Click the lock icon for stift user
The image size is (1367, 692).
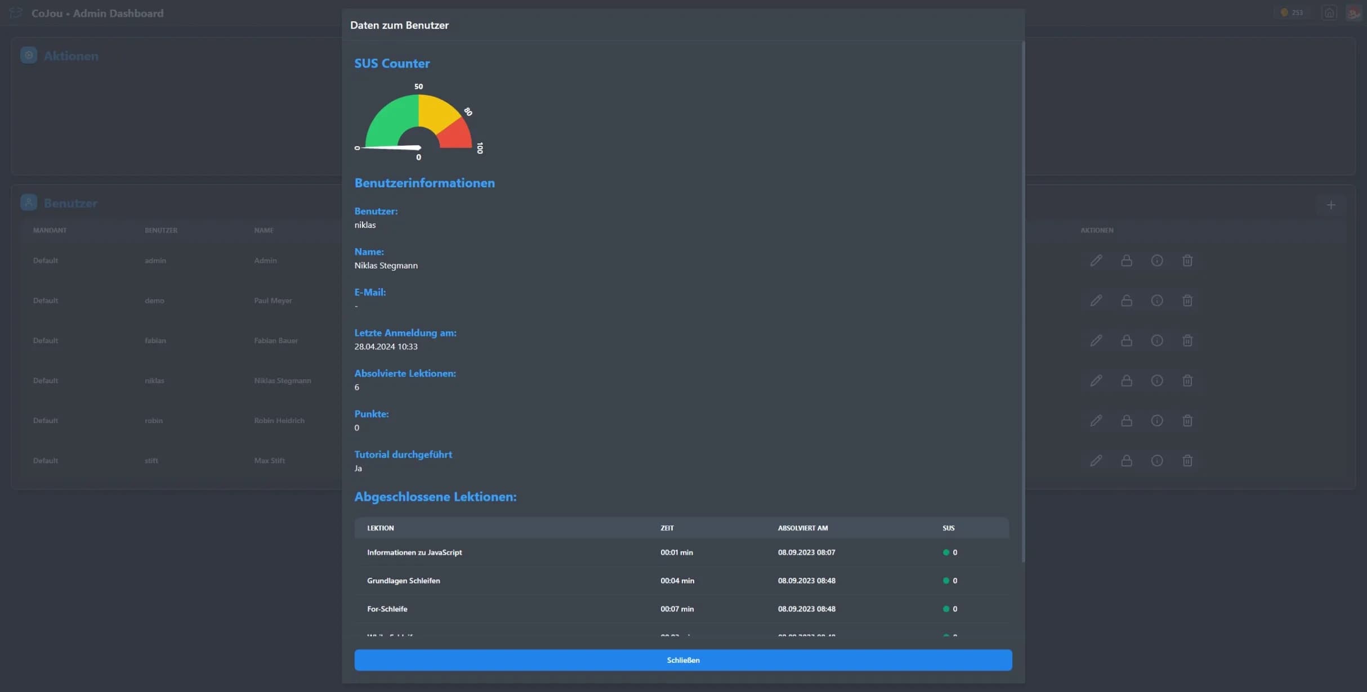pyautogui.click(x=1126, y=460)
